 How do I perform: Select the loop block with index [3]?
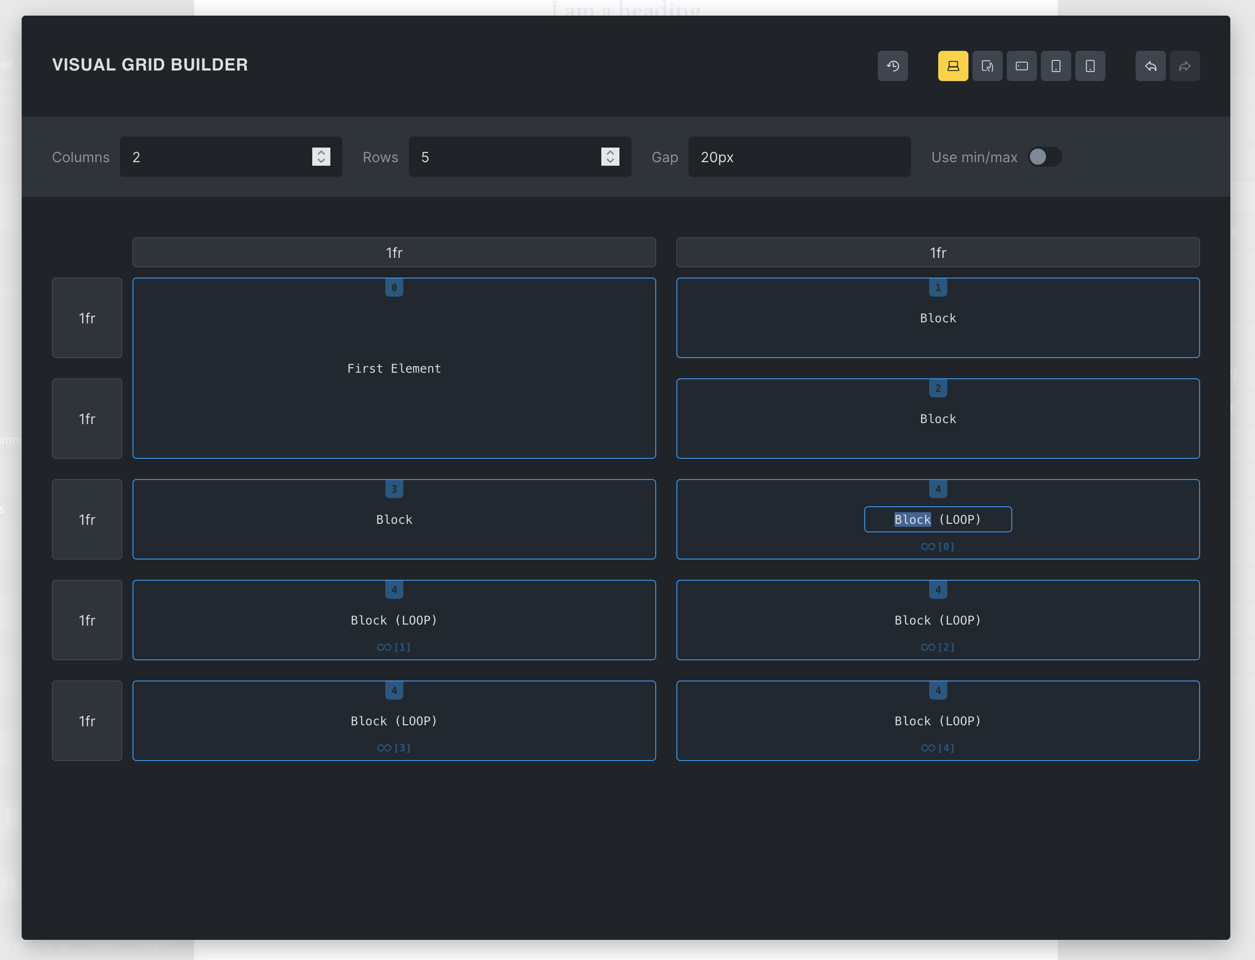click(394, 721)
